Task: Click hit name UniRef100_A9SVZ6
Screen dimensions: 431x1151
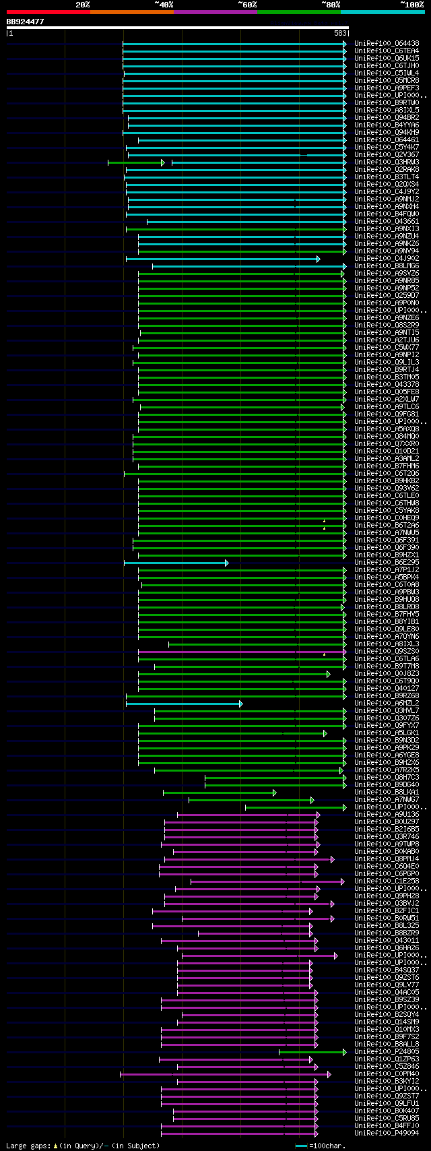Action: click(x=387, y=273)
